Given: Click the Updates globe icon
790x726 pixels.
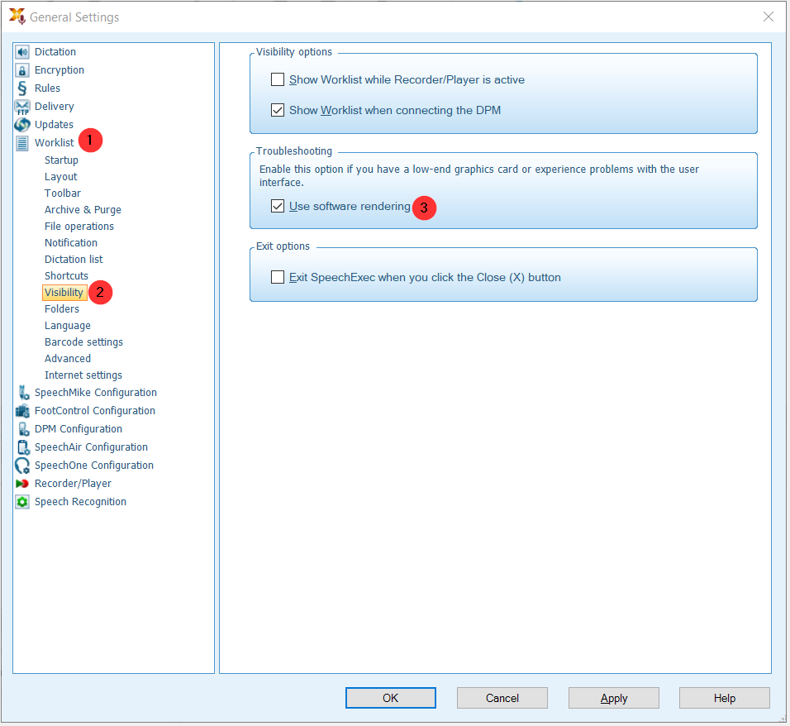Looking at the screenshot, I should (22, 125).
